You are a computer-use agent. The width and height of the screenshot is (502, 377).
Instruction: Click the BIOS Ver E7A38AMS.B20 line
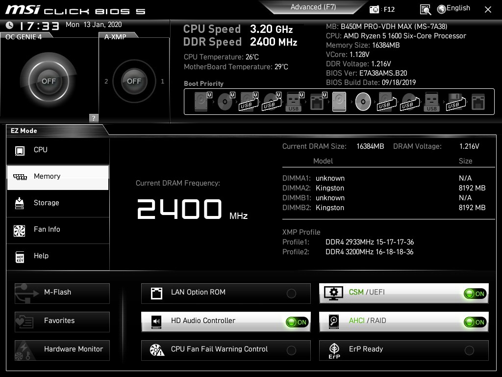pos(367,73)
